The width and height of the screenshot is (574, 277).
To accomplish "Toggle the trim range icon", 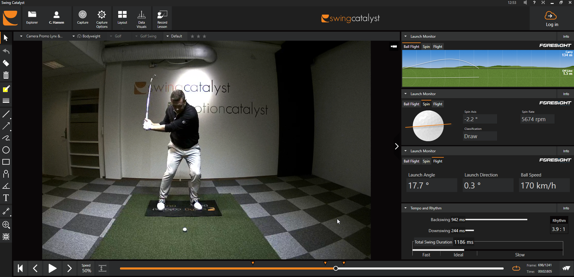I will point(102,268).
